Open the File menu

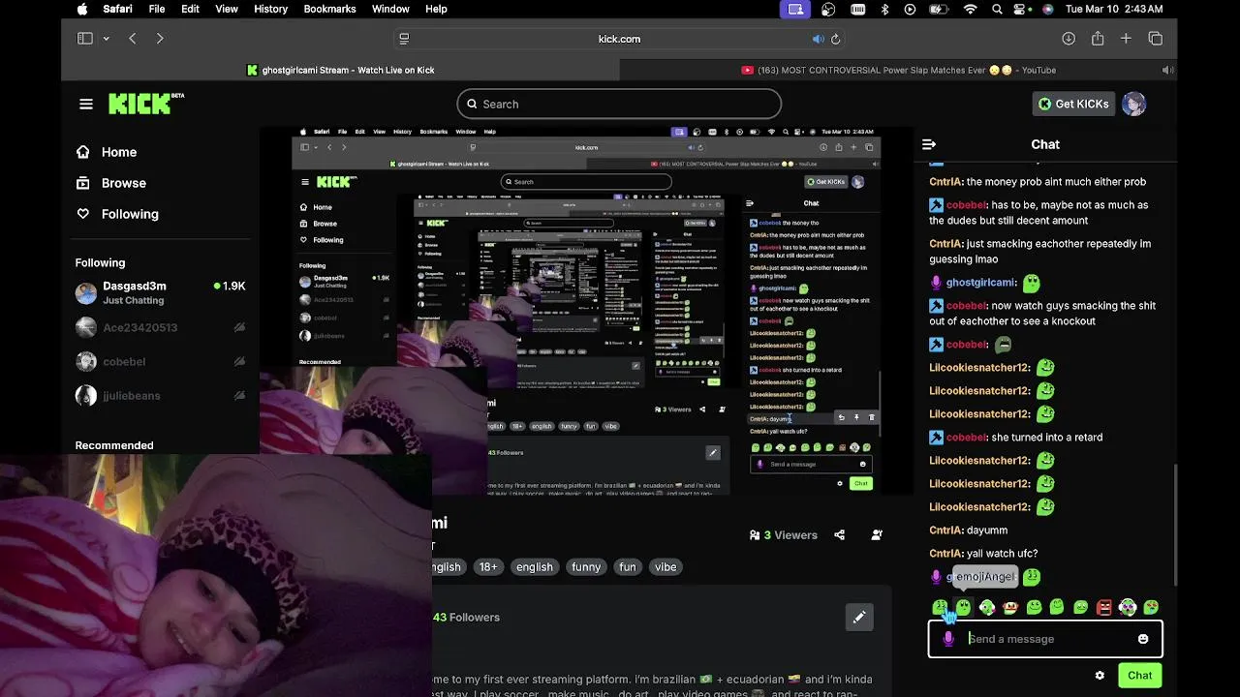tap(157, 9)
